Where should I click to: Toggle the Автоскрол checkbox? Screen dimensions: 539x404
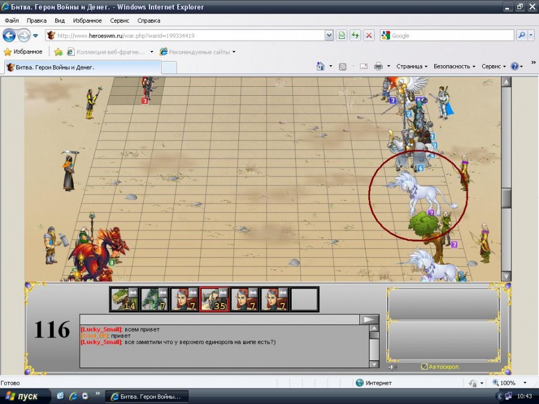click(x=424, y=366)
